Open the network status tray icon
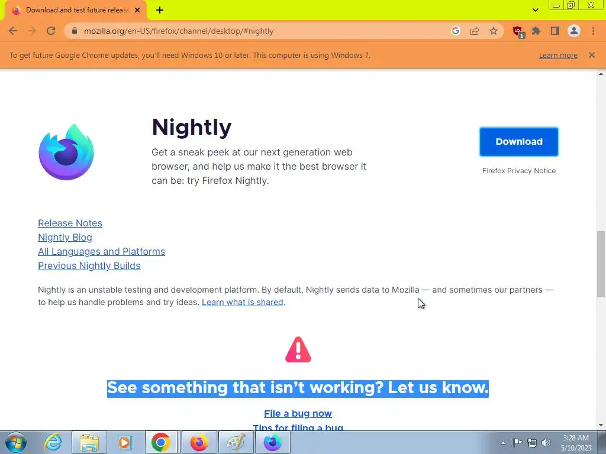 [x=532, y=443]
